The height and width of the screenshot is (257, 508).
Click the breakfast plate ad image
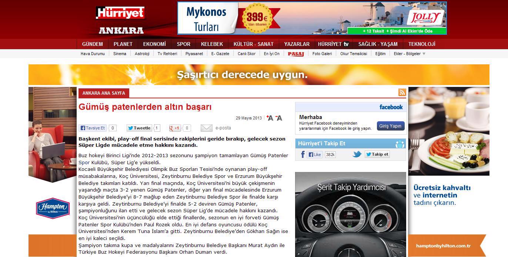coord(449,131)
